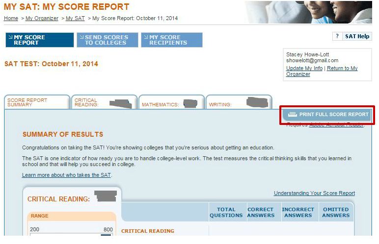
Task: Click the Print Full Score Report button
Action: click(x=327, y=115)
